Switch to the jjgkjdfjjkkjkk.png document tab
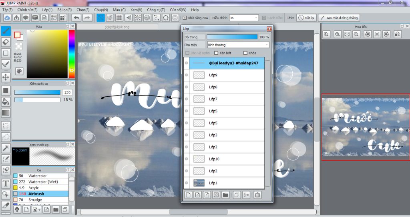The image size is (410, 217). click(117, 27)
